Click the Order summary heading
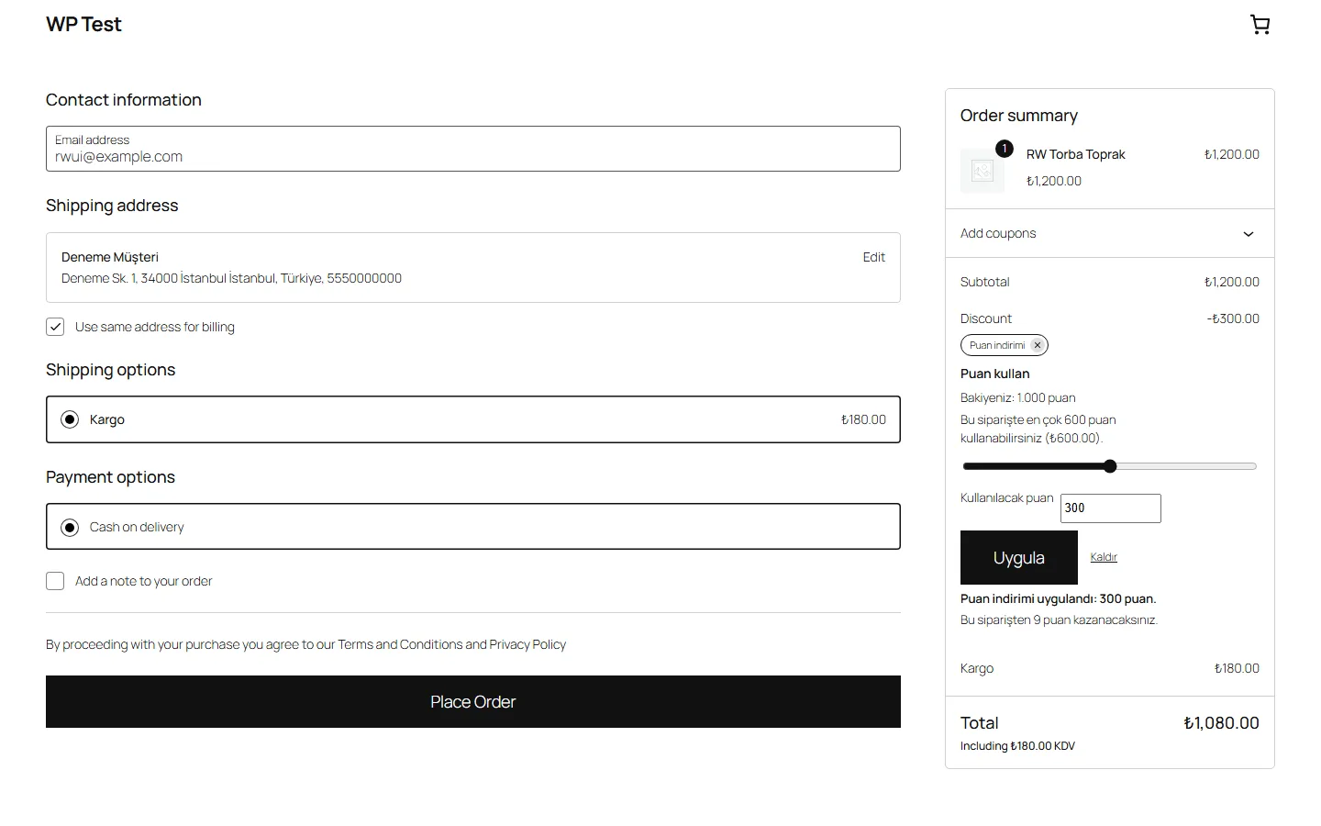Viewport: 1321px width, 826px height. pyautogui.click(x=1019, y=116)
